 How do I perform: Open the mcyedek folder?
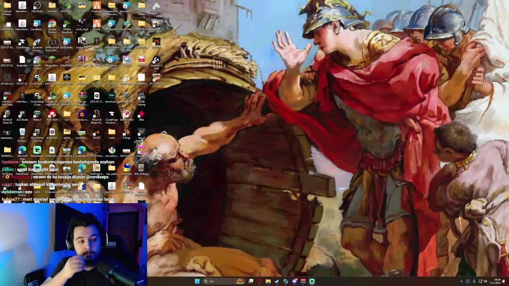pyautogui.click(x=111, y=79)
